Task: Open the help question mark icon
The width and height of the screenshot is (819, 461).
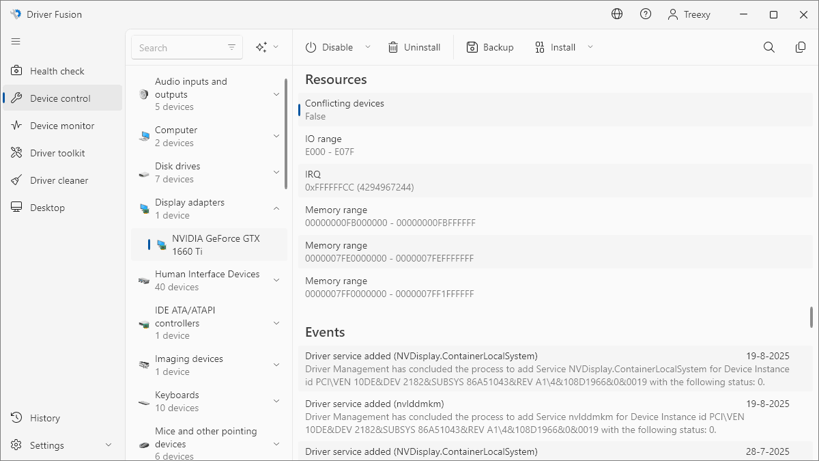Action: [646, 14]
